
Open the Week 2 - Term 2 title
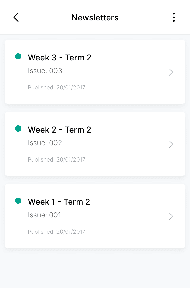click(60, 130)
